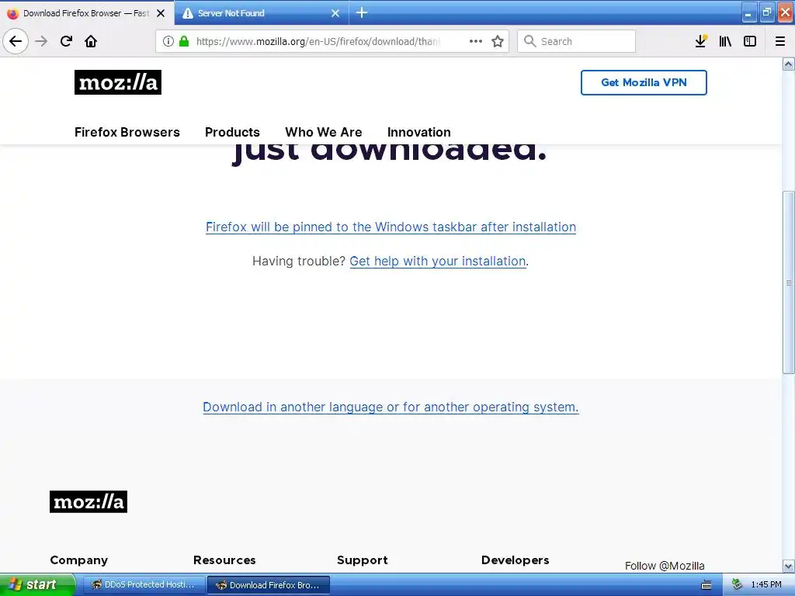Click the Resources footer heading
Viewport: 795px width, 596px height.
(x=224, y=560)
